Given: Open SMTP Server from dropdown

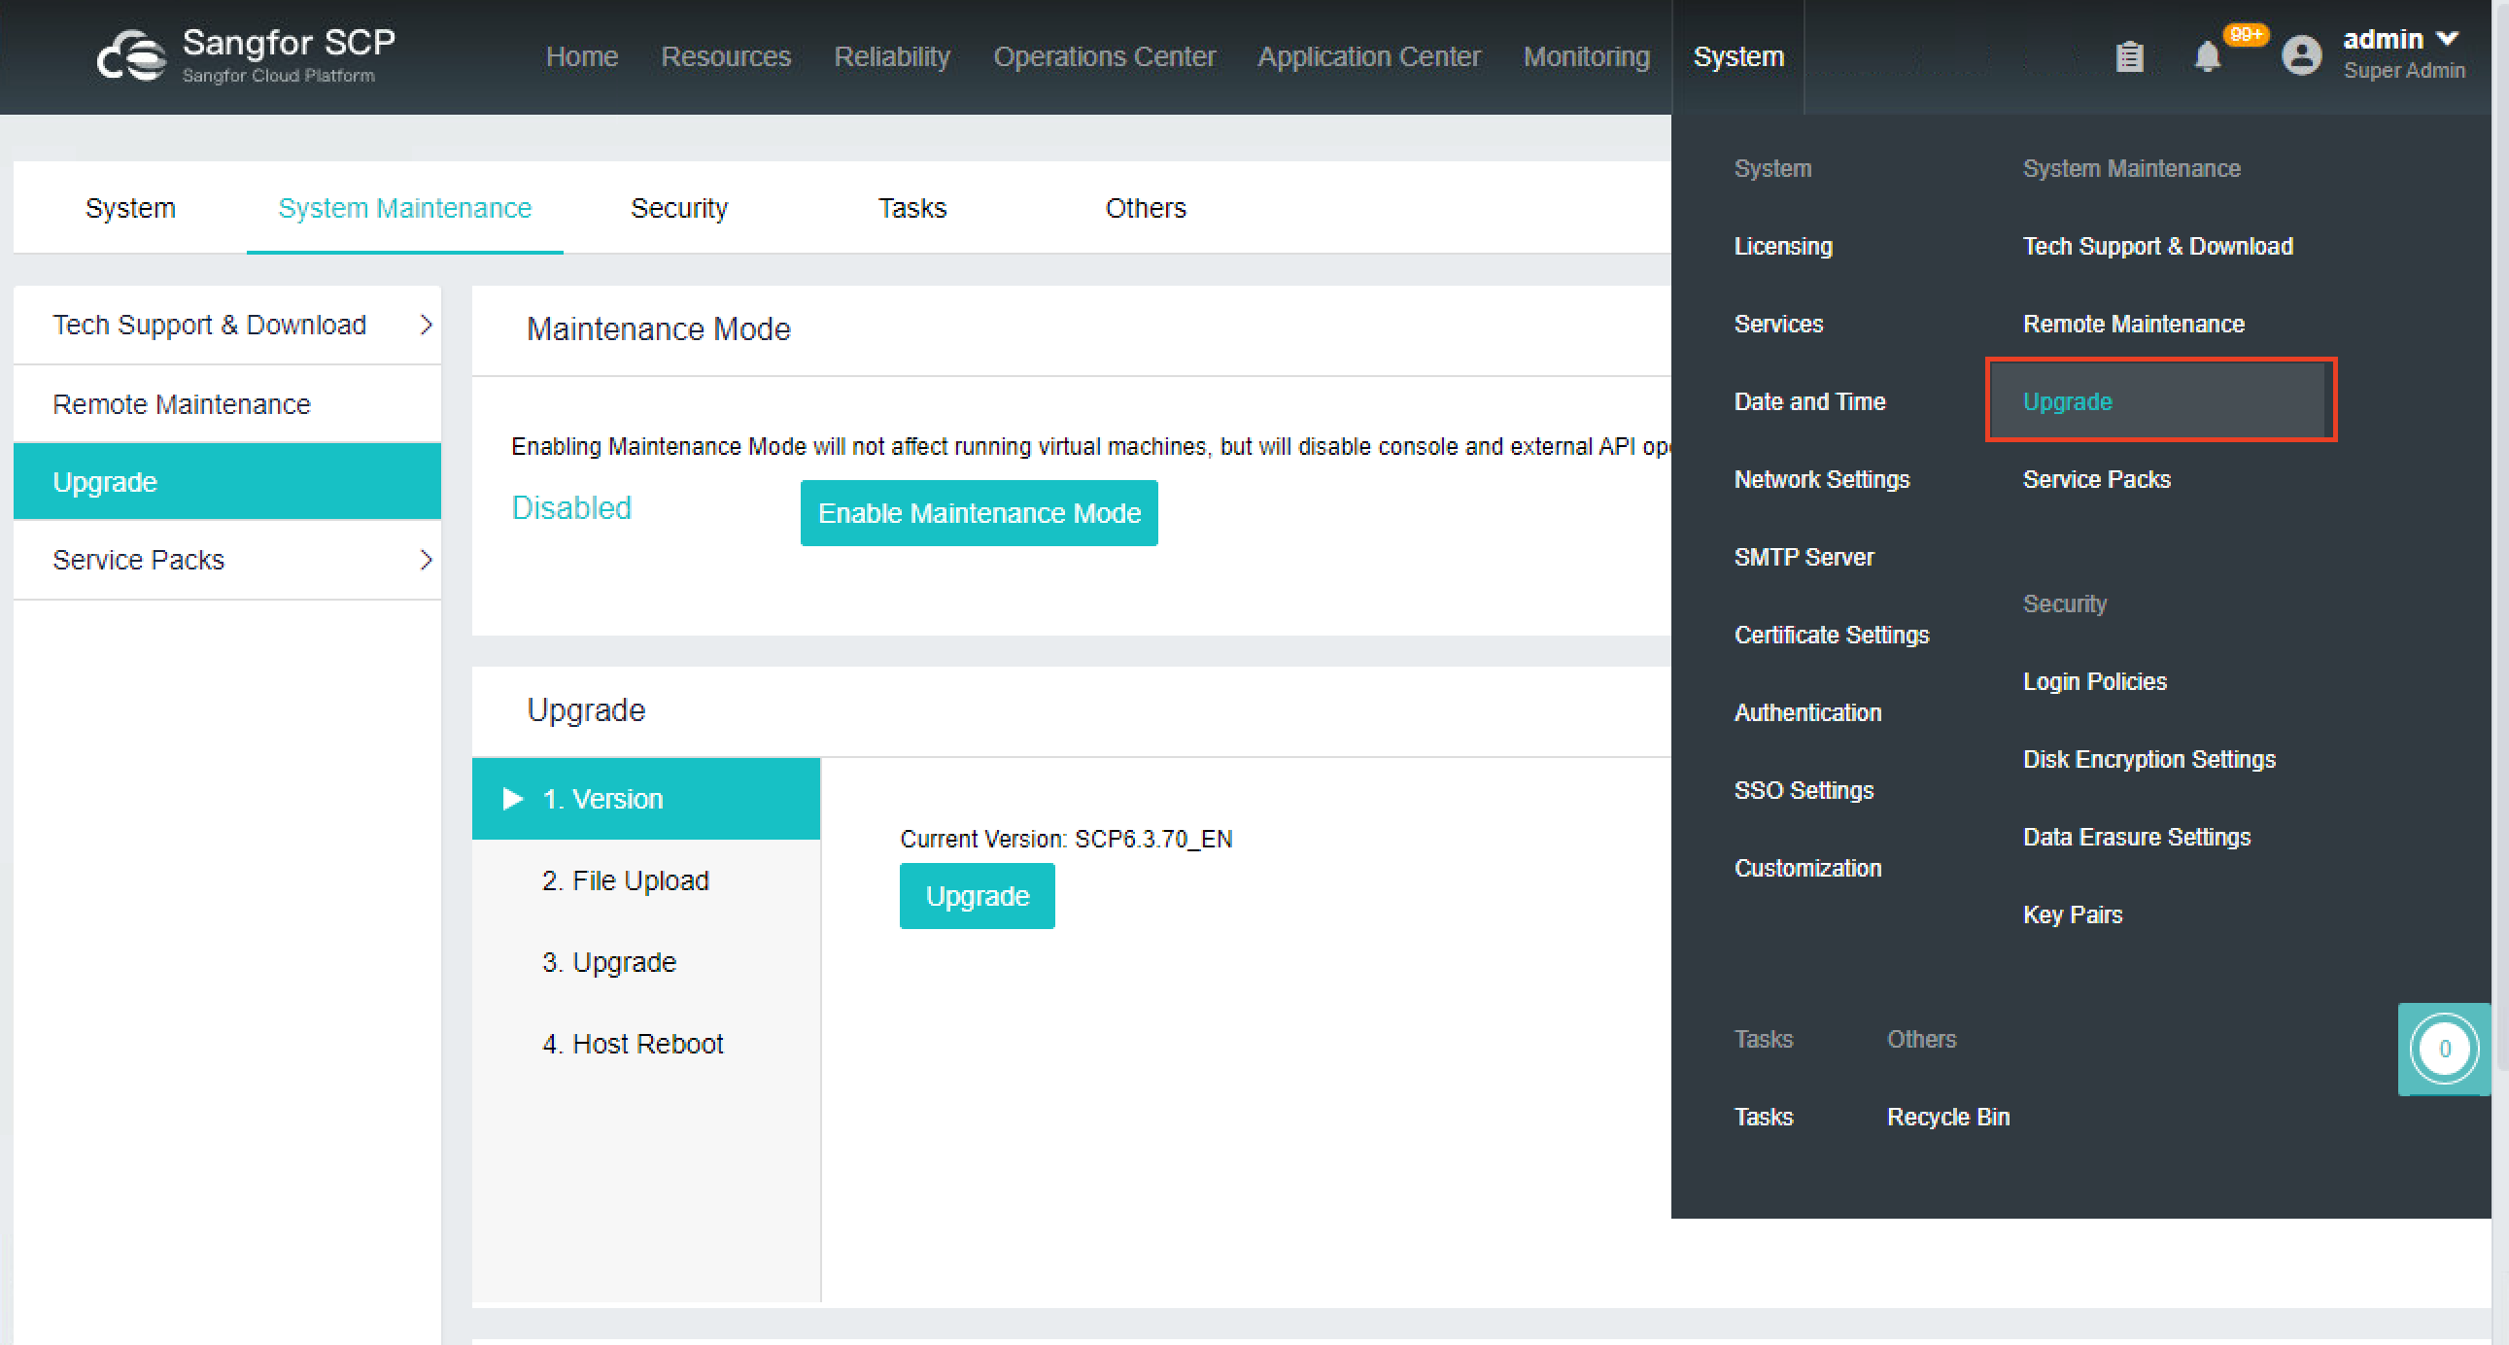Looking at the screenshot, I should (x=1804, y=557).
